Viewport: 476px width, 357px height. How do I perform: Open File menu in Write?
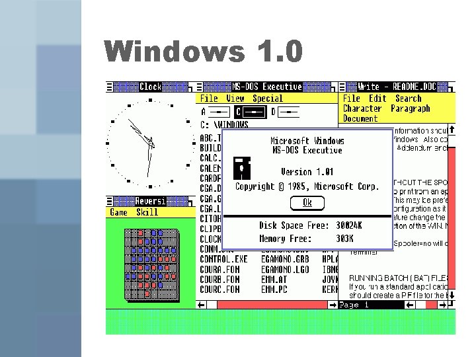[352, 99]
